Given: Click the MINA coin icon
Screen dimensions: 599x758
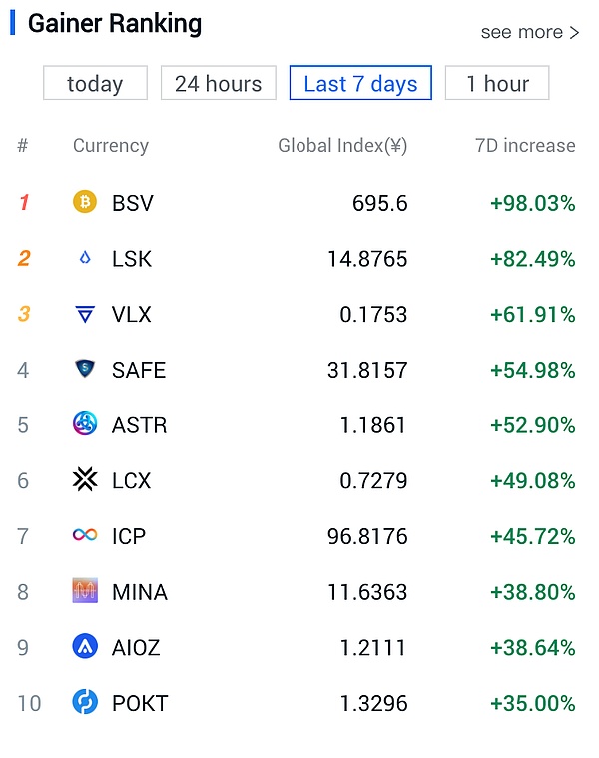Looking at the screenshot, I should (x=85, y=592).
